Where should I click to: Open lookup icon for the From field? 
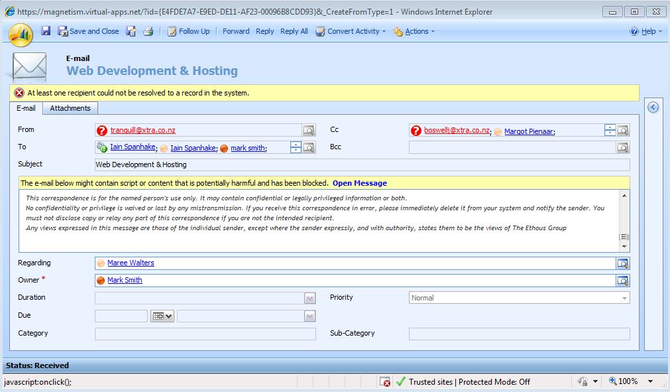point(309,130)
